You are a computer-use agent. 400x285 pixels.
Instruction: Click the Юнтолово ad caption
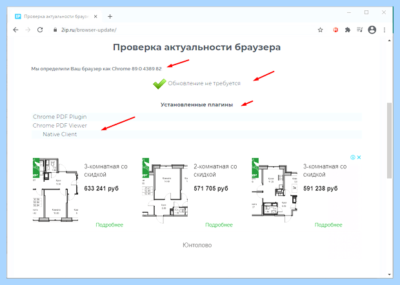coord(197,245)
